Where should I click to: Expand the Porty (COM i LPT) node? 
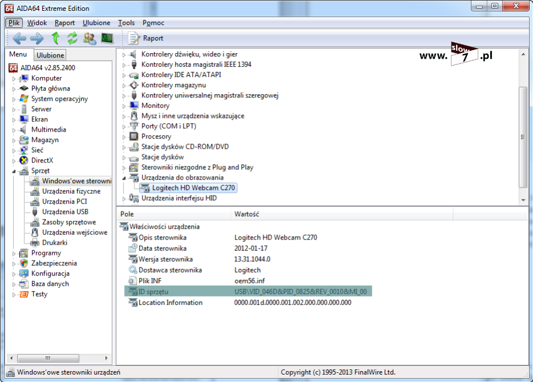(x=124, y=127)
